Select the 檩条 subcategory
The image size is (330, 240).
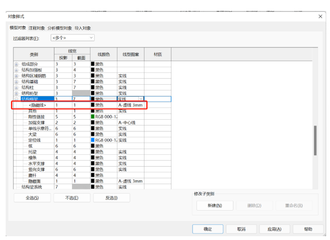pyautogui.click(x=32, y=158)
